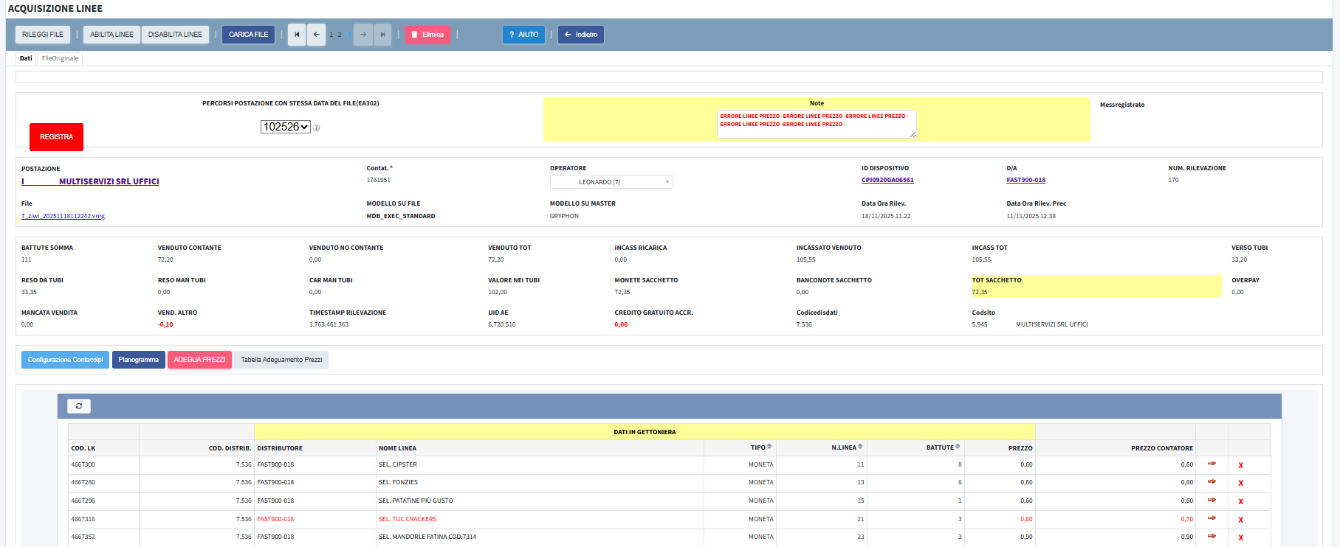Viewport: 1340px width, 547px height.
Task: Delete SEL. MANDORLE FATINA row with red X
Action: pos(1240,537)
